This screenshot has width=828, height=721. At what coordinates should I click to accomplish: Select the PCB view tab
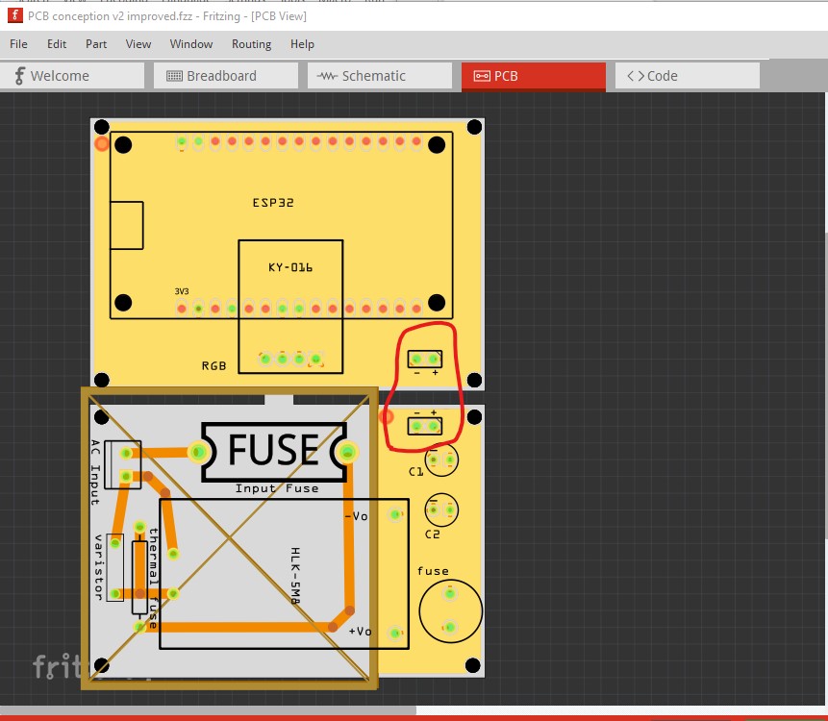coord(534,76)
